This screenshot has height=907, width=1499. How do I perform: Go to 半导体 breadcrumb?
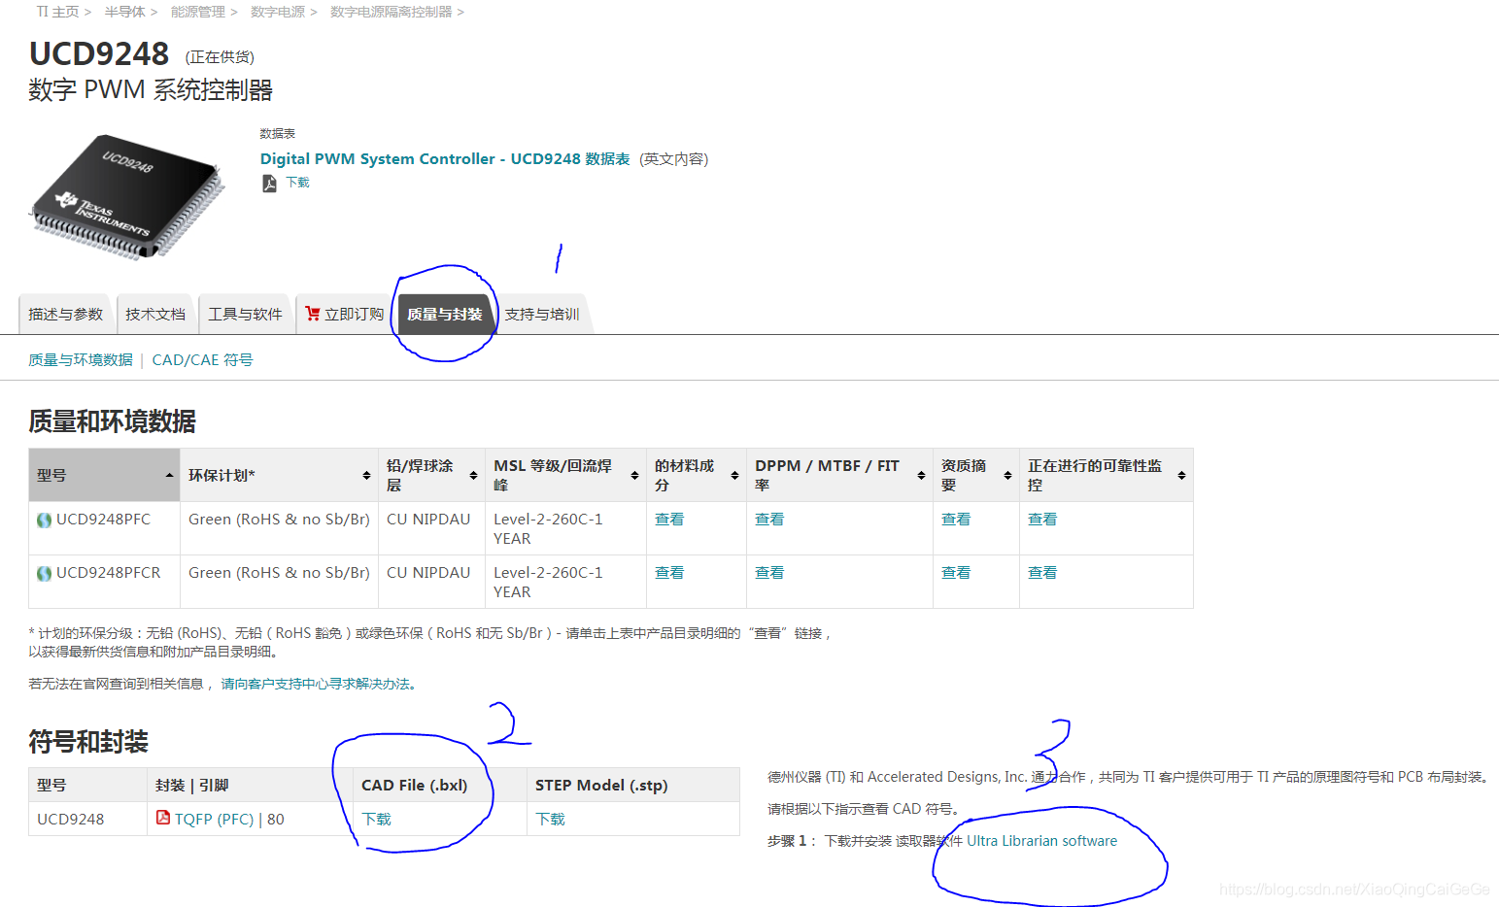(124, 12)
